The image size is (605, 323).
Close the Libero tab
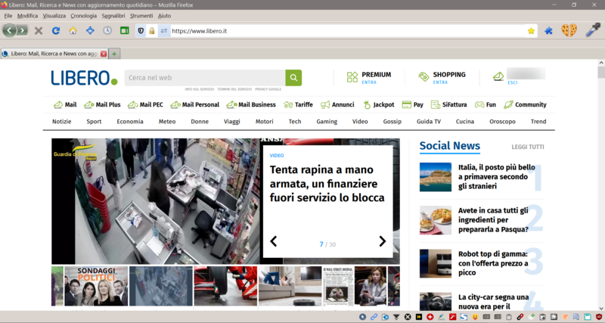[x=104, y=54]
